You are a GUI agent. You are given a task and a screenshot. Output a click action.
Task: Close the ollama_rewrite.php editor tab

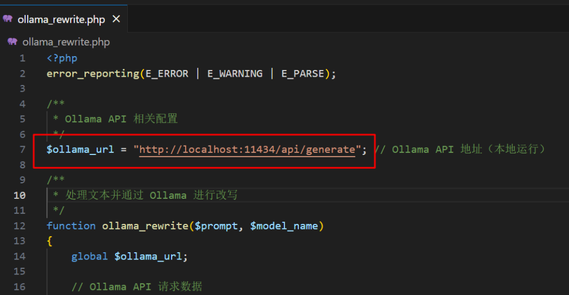116,19
